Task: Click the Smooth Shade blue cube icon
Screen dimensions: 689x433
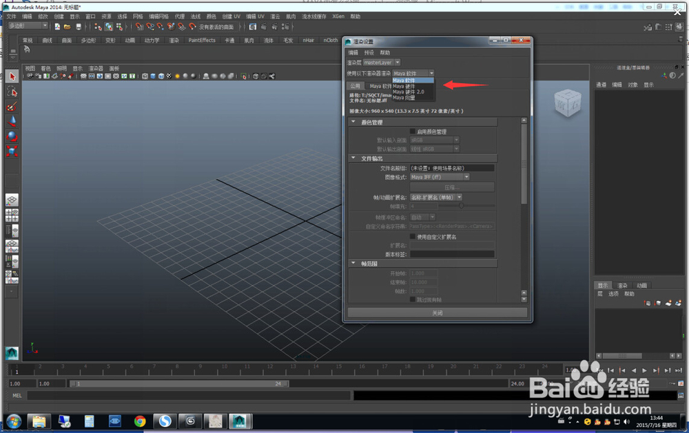Action: coord(153,76)
